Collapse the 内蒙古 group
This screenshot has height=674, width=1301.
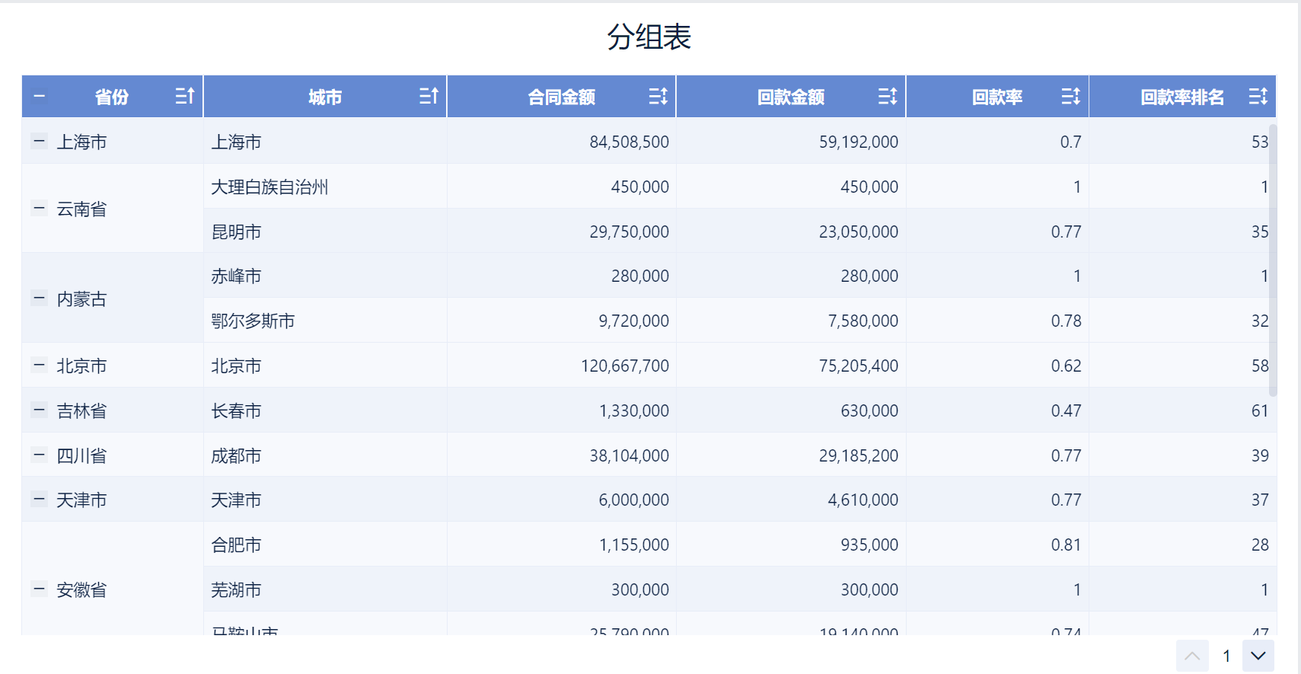tap(40, 298)
